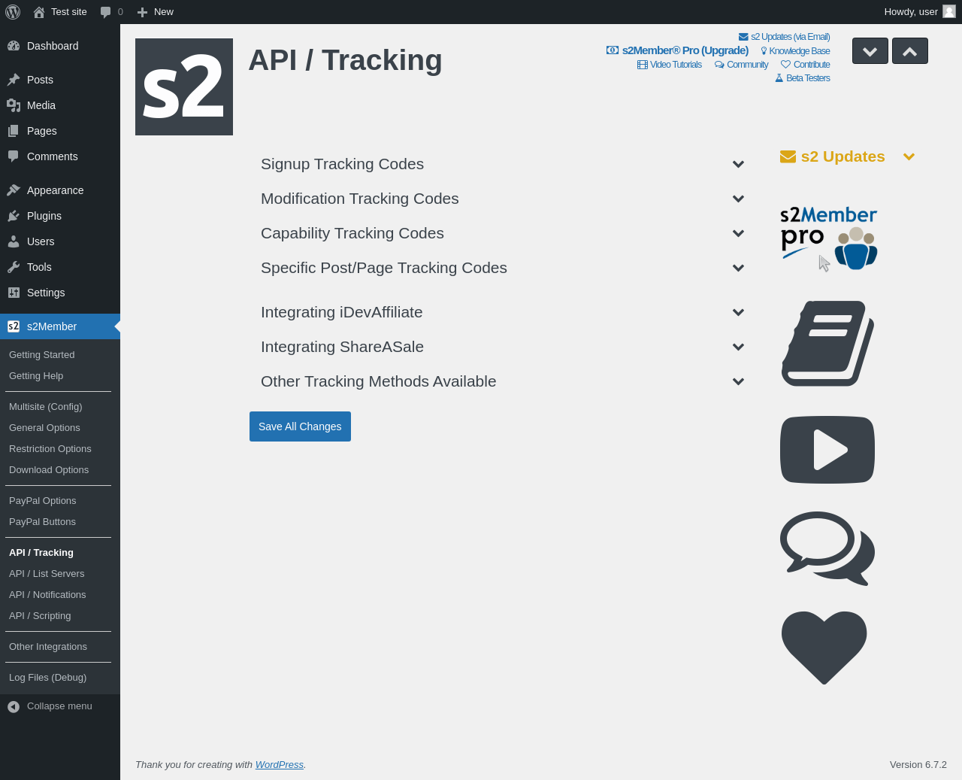Open s2 Updates (via Email) link
The width and height of the screenshot is (962, 780).
click(x=784, y=37)
